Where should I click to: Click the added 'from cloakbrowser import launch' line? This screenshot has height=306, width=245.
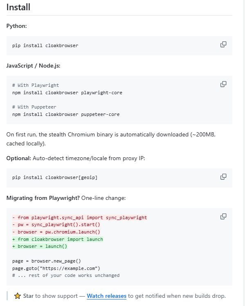click(58, 239)
